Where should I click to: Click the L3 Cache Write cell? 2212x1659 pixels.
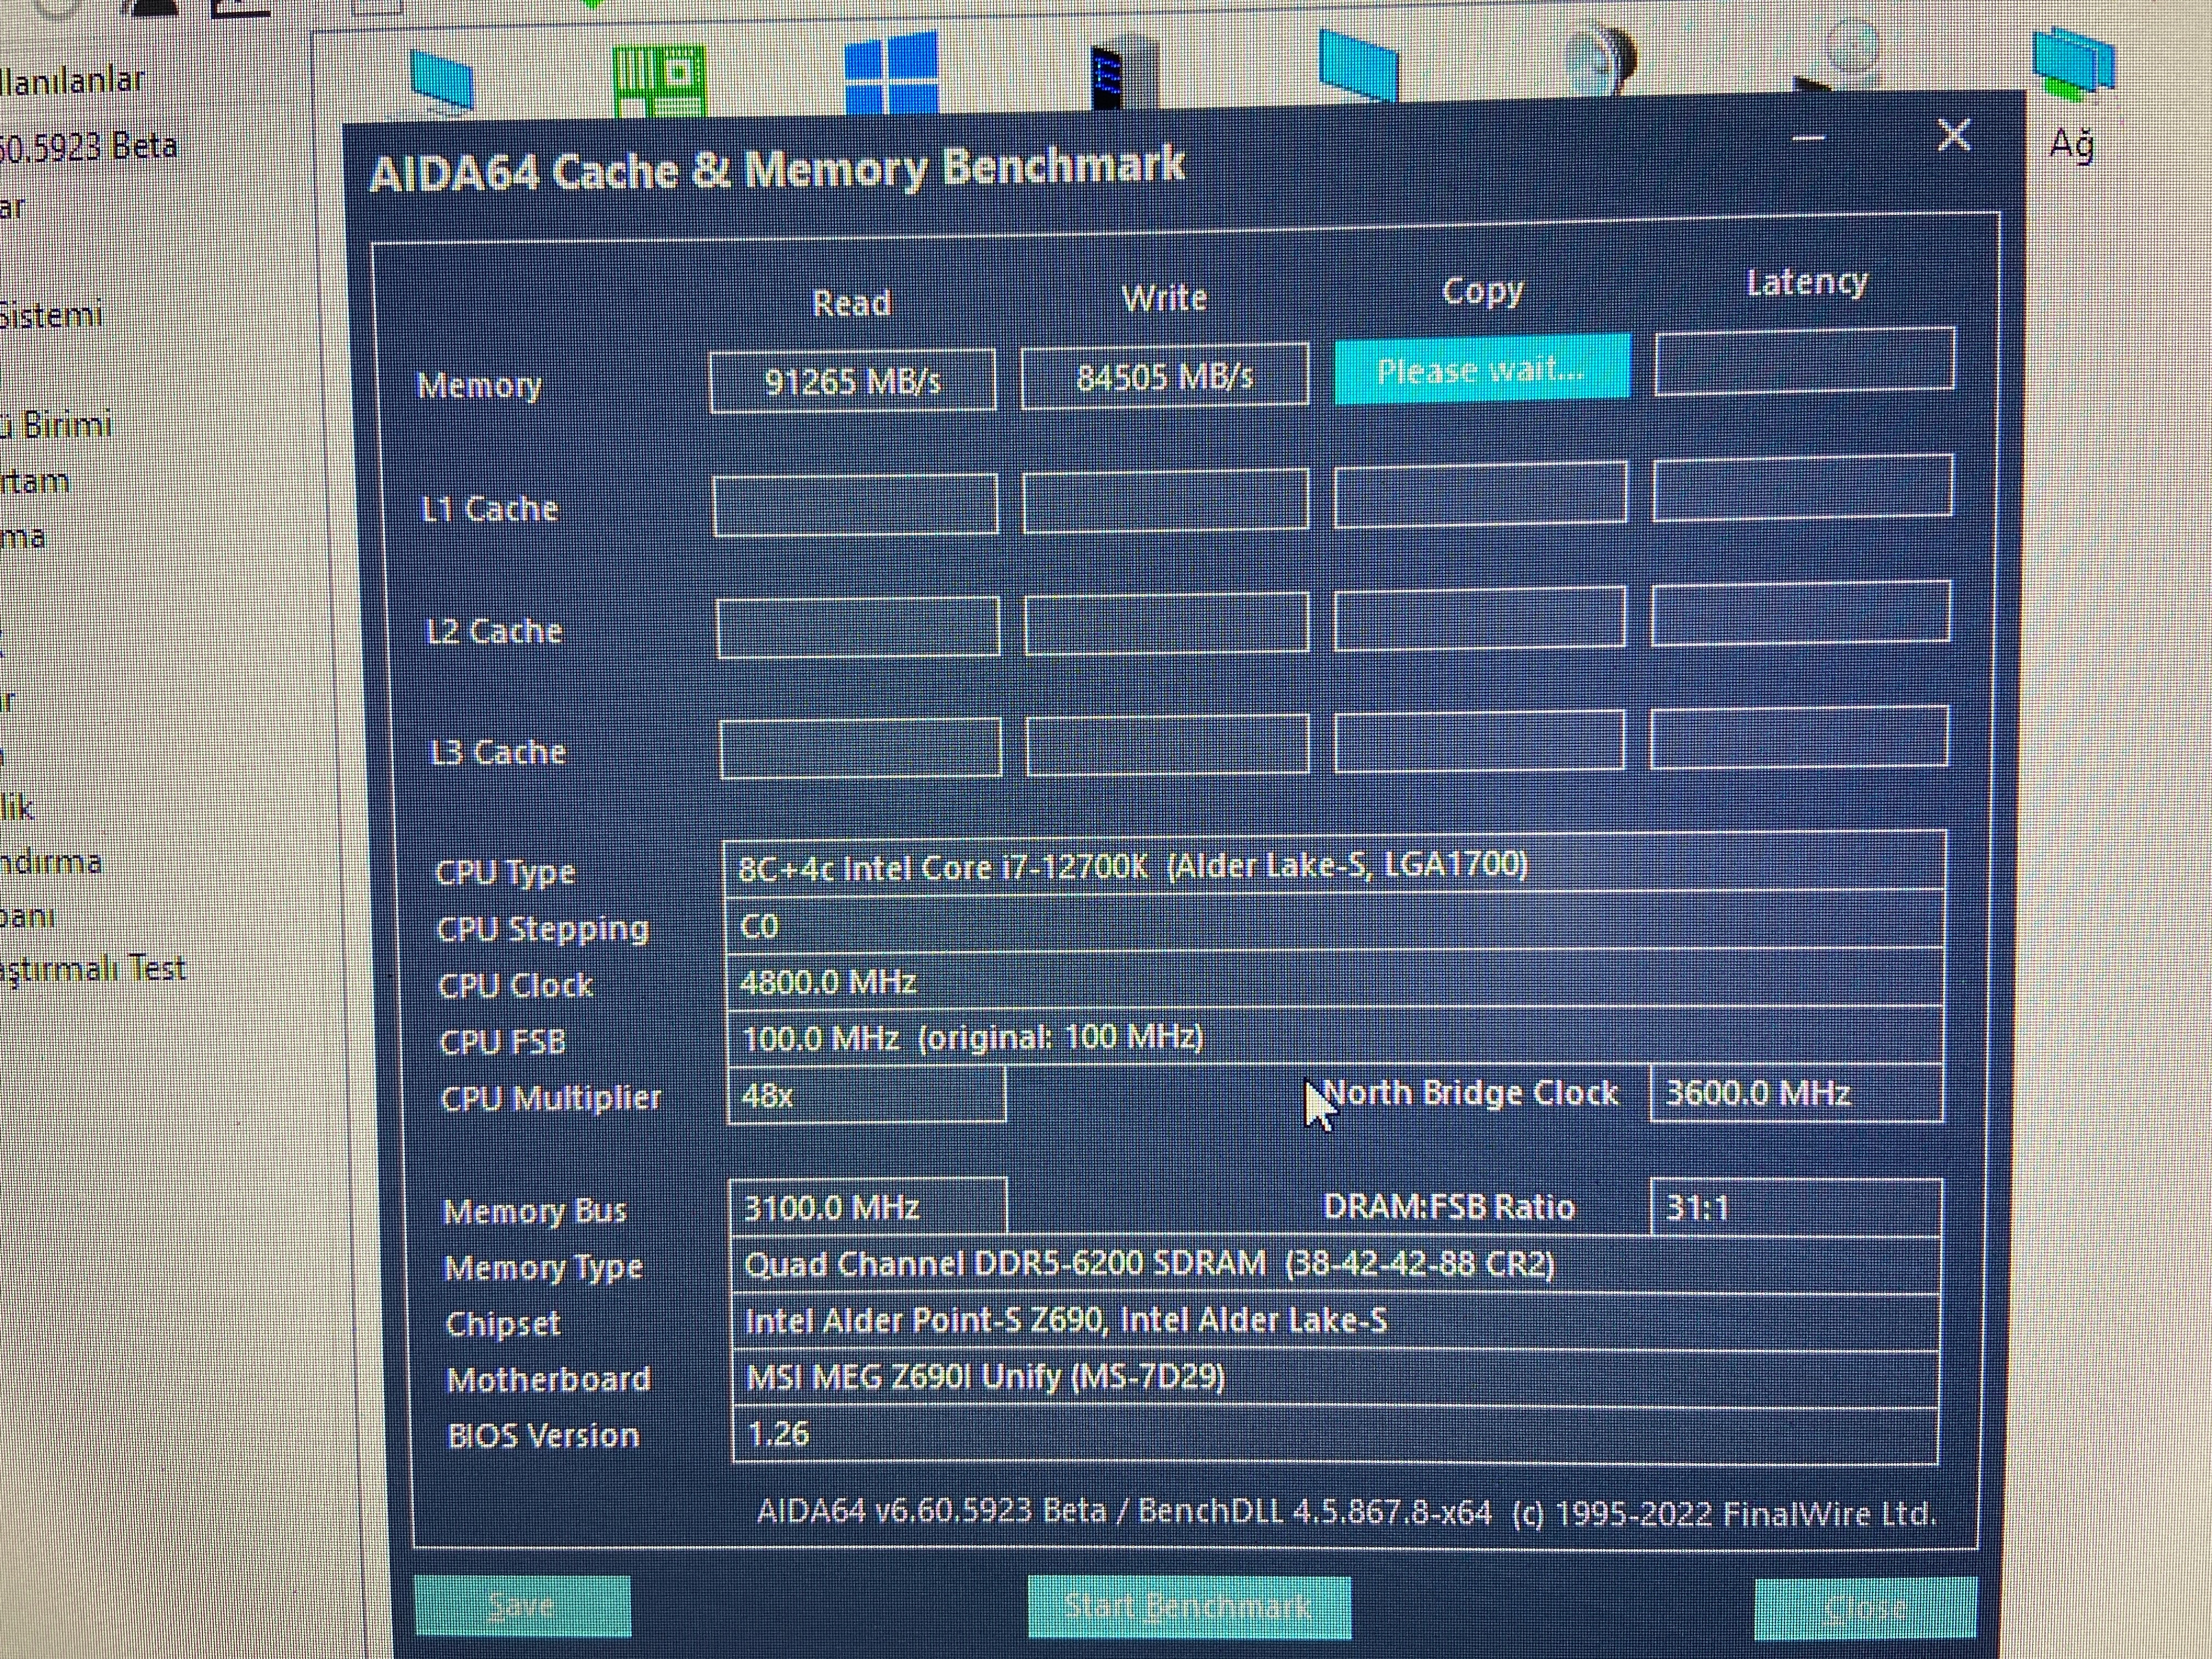pos(1167,744)
